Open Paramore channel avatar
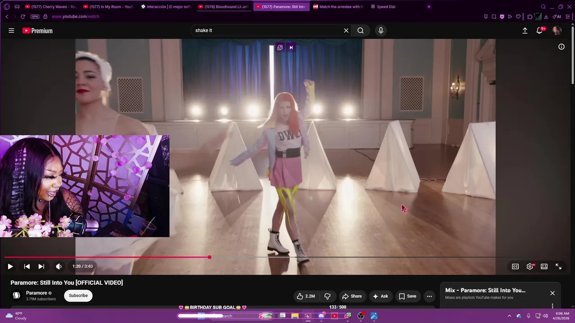Image resolution: width=575 pixels, height=323 pixels. click(x=17, y=296)
